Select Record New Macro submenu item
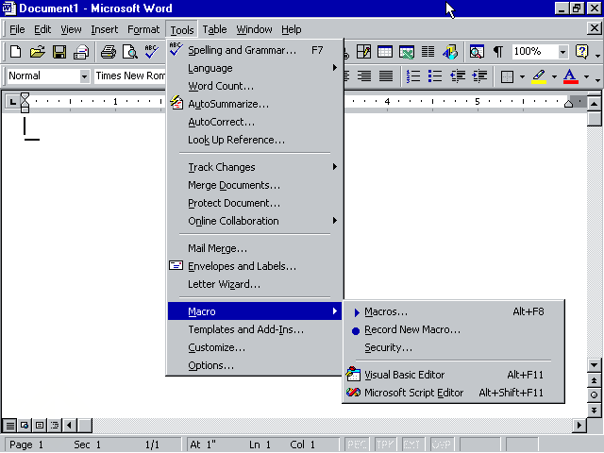This screenshot has height=453, width=604. click(453, 329)
